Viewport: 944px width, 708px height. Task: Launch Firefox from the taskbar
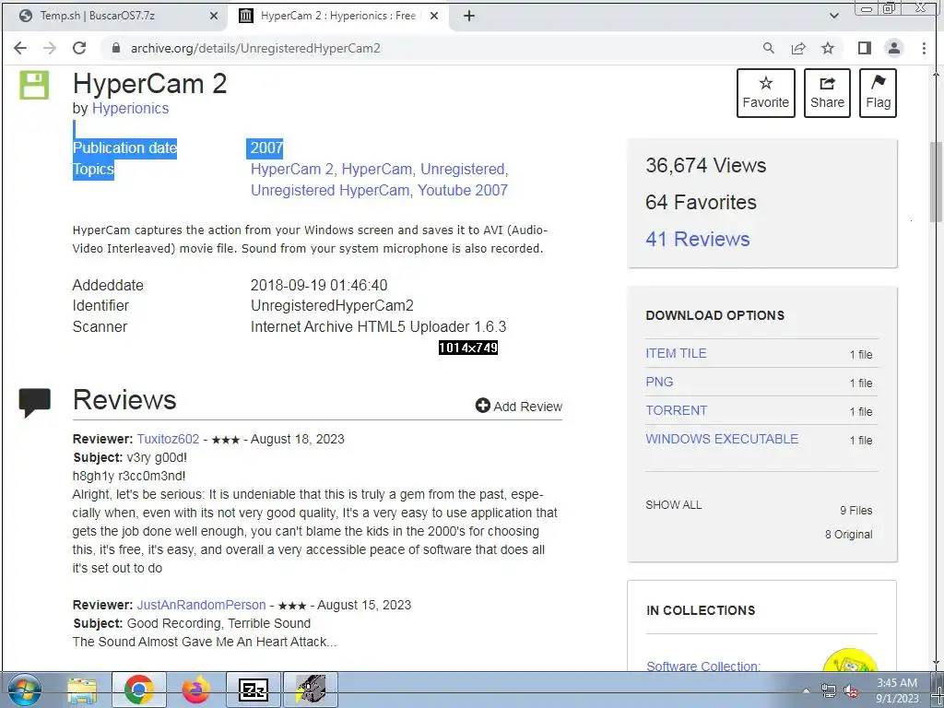pos(196,690)
